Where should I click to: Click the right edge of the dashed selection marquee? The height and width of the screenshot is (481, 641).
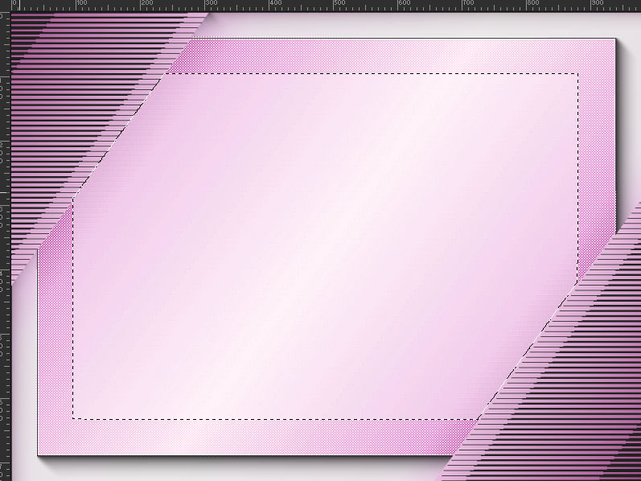(578, 177)
